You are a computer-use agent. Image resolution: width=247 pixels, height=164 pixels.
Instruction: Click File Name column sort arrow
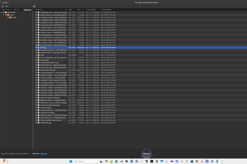click(x=66, y=10)
